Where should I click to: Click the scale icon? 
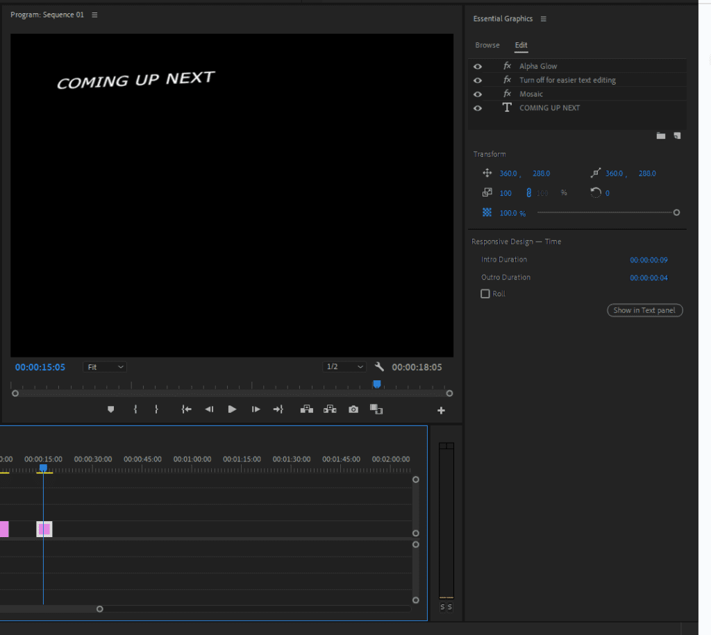tap(487, 193)
